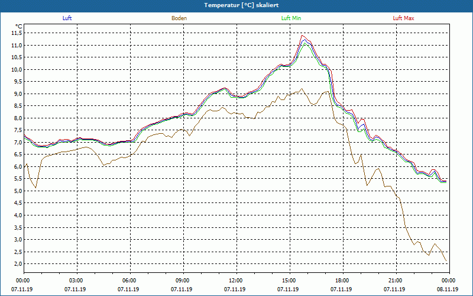Click the red Luft Max peak near 15:45
473x296 pixels.
[x=302, y=36]
